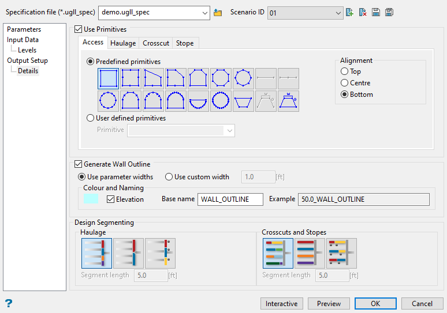Set alignment to Centre
Viewport: 447px width, 313px height.
[345, 83]
